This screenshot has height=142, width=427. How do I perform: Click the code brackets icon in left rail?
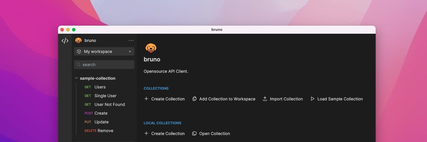(x=65, y=41)
